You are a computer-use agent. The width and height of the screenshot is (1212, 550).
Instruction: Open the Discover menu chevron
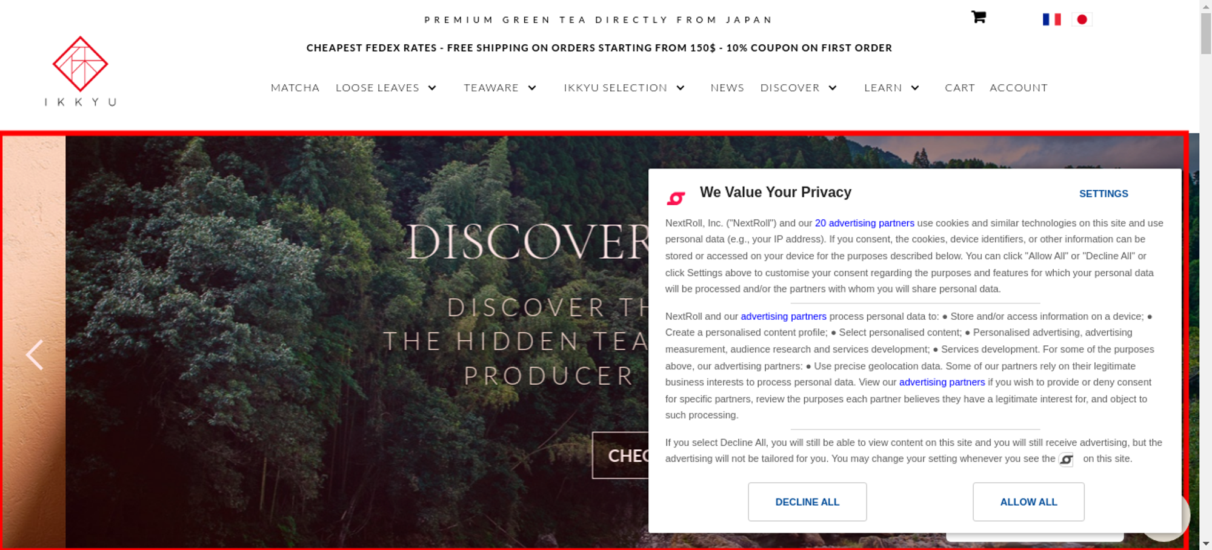pos(833,88)
